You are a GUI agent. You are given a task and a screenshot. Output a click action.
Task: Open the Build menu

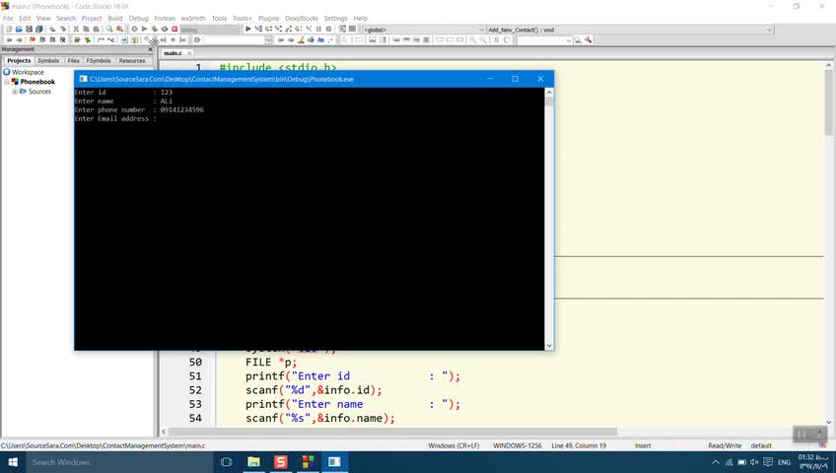115,18
